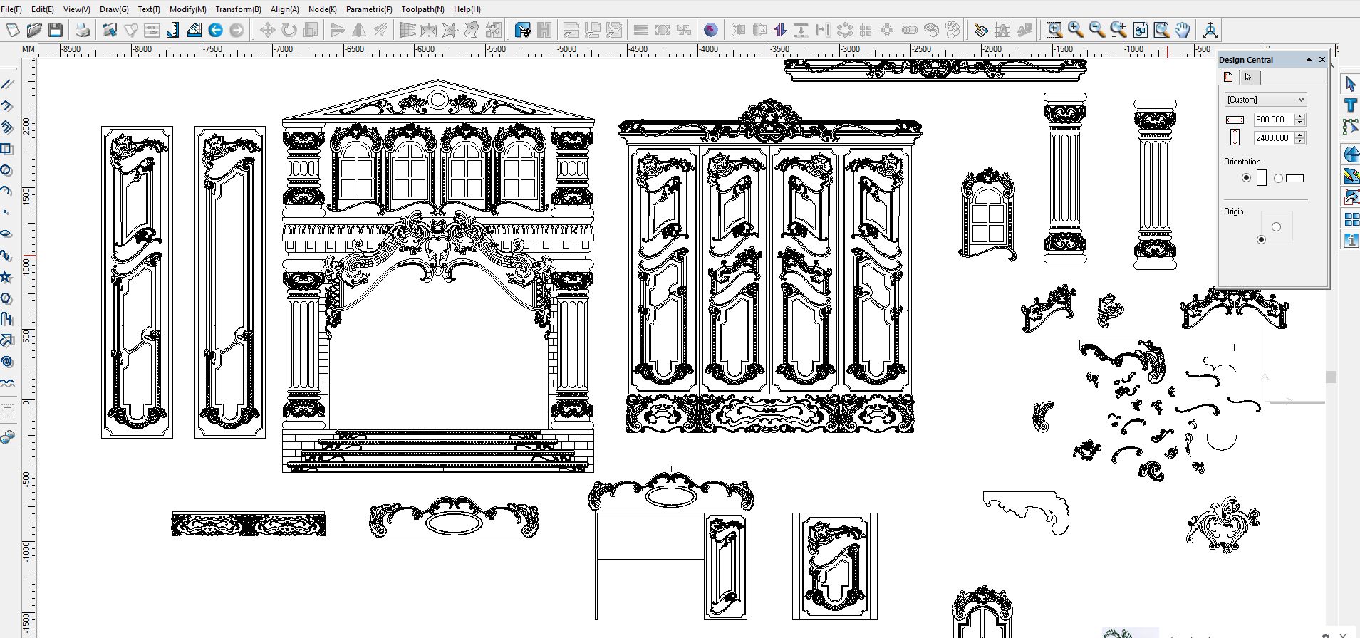Select the arrow pointer tool on right toolbar
1360x638 pixels.
[1351, 84]
